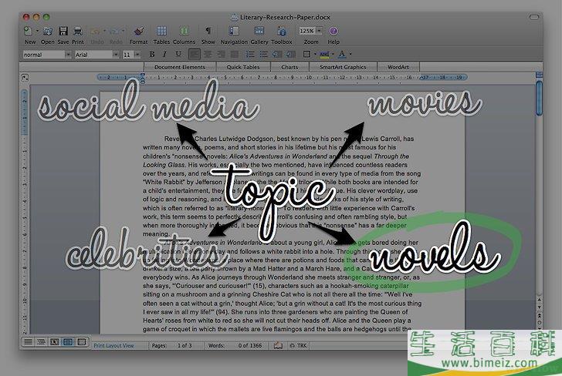The width and height of the screenshot is (562, 376).
Task: Align text left
Action: (x=195, y=55)
